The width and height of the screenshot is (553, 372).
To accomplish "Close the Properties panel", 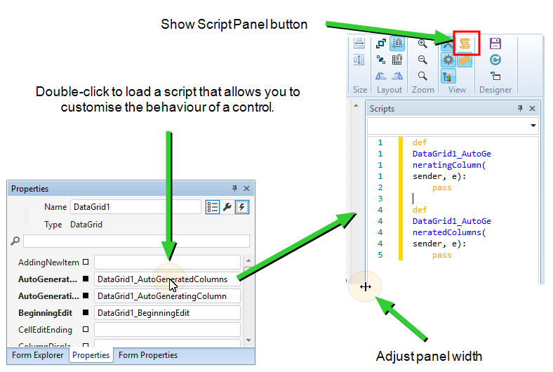I will coord(246,189).
